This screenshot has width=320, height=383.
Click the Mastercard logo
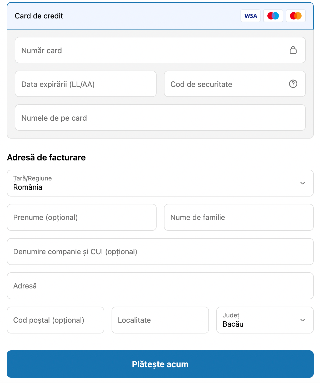point(296,16)
